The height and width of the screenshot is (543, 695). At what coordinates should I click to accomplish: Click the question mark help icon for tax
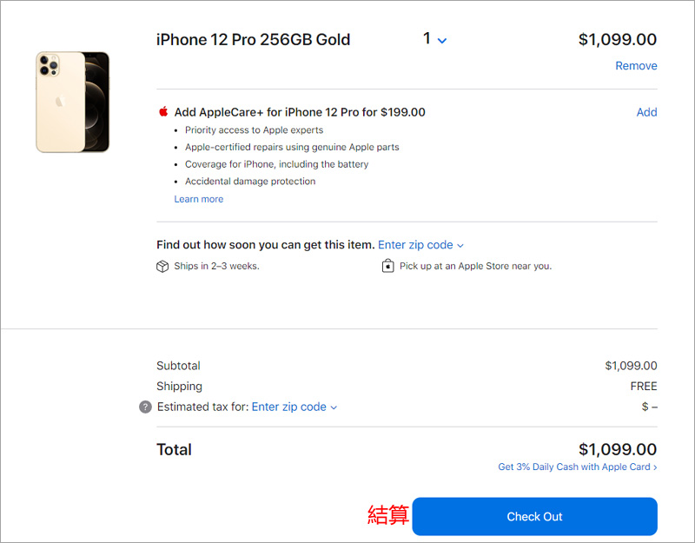pyautogui.click(x=145, y=407)
